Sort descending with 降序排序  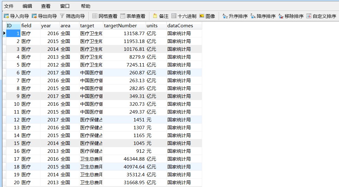263,16
